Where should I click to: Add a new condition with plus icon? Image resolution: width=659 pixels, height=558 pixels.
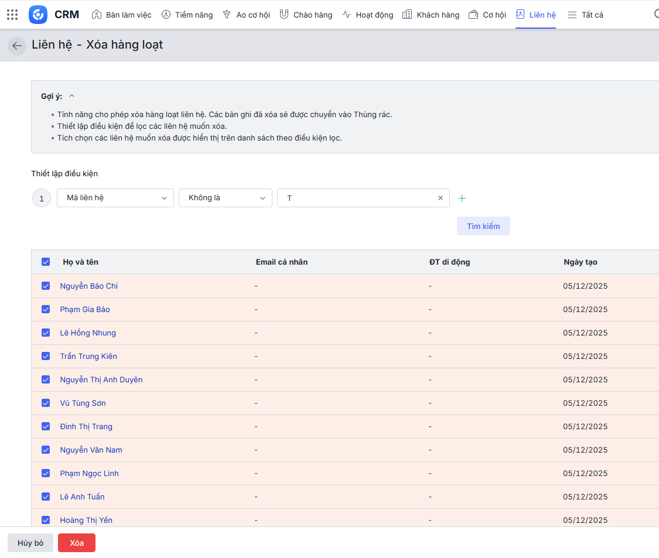[x=462, y=198]
